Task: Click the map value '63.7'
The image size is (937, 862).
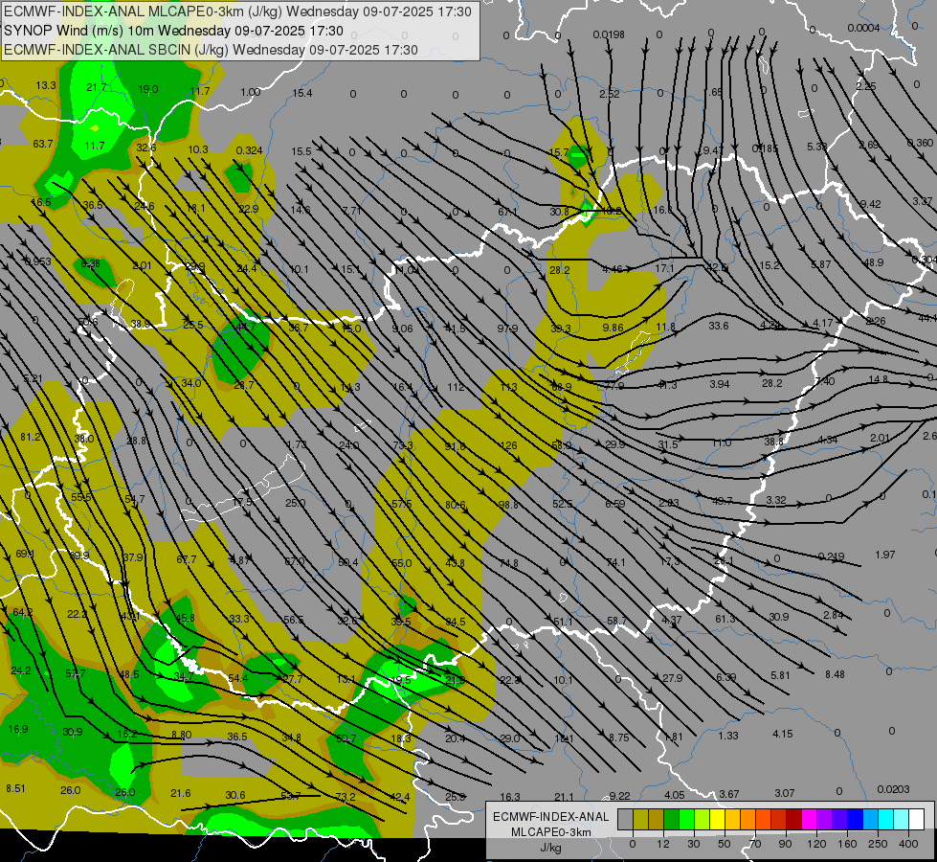Action: click(x=42, y=144)
